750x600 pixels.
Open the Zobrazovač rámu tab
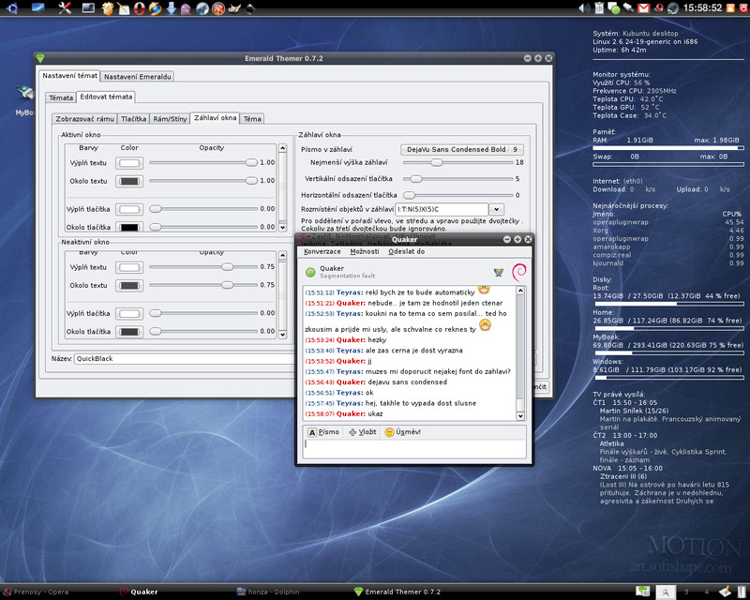[85, 119]
